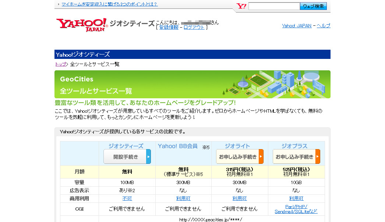This screenshot has height=222, width=385.
Task: Click the 10GB capacity cell
Action: [x=296, y=183]
